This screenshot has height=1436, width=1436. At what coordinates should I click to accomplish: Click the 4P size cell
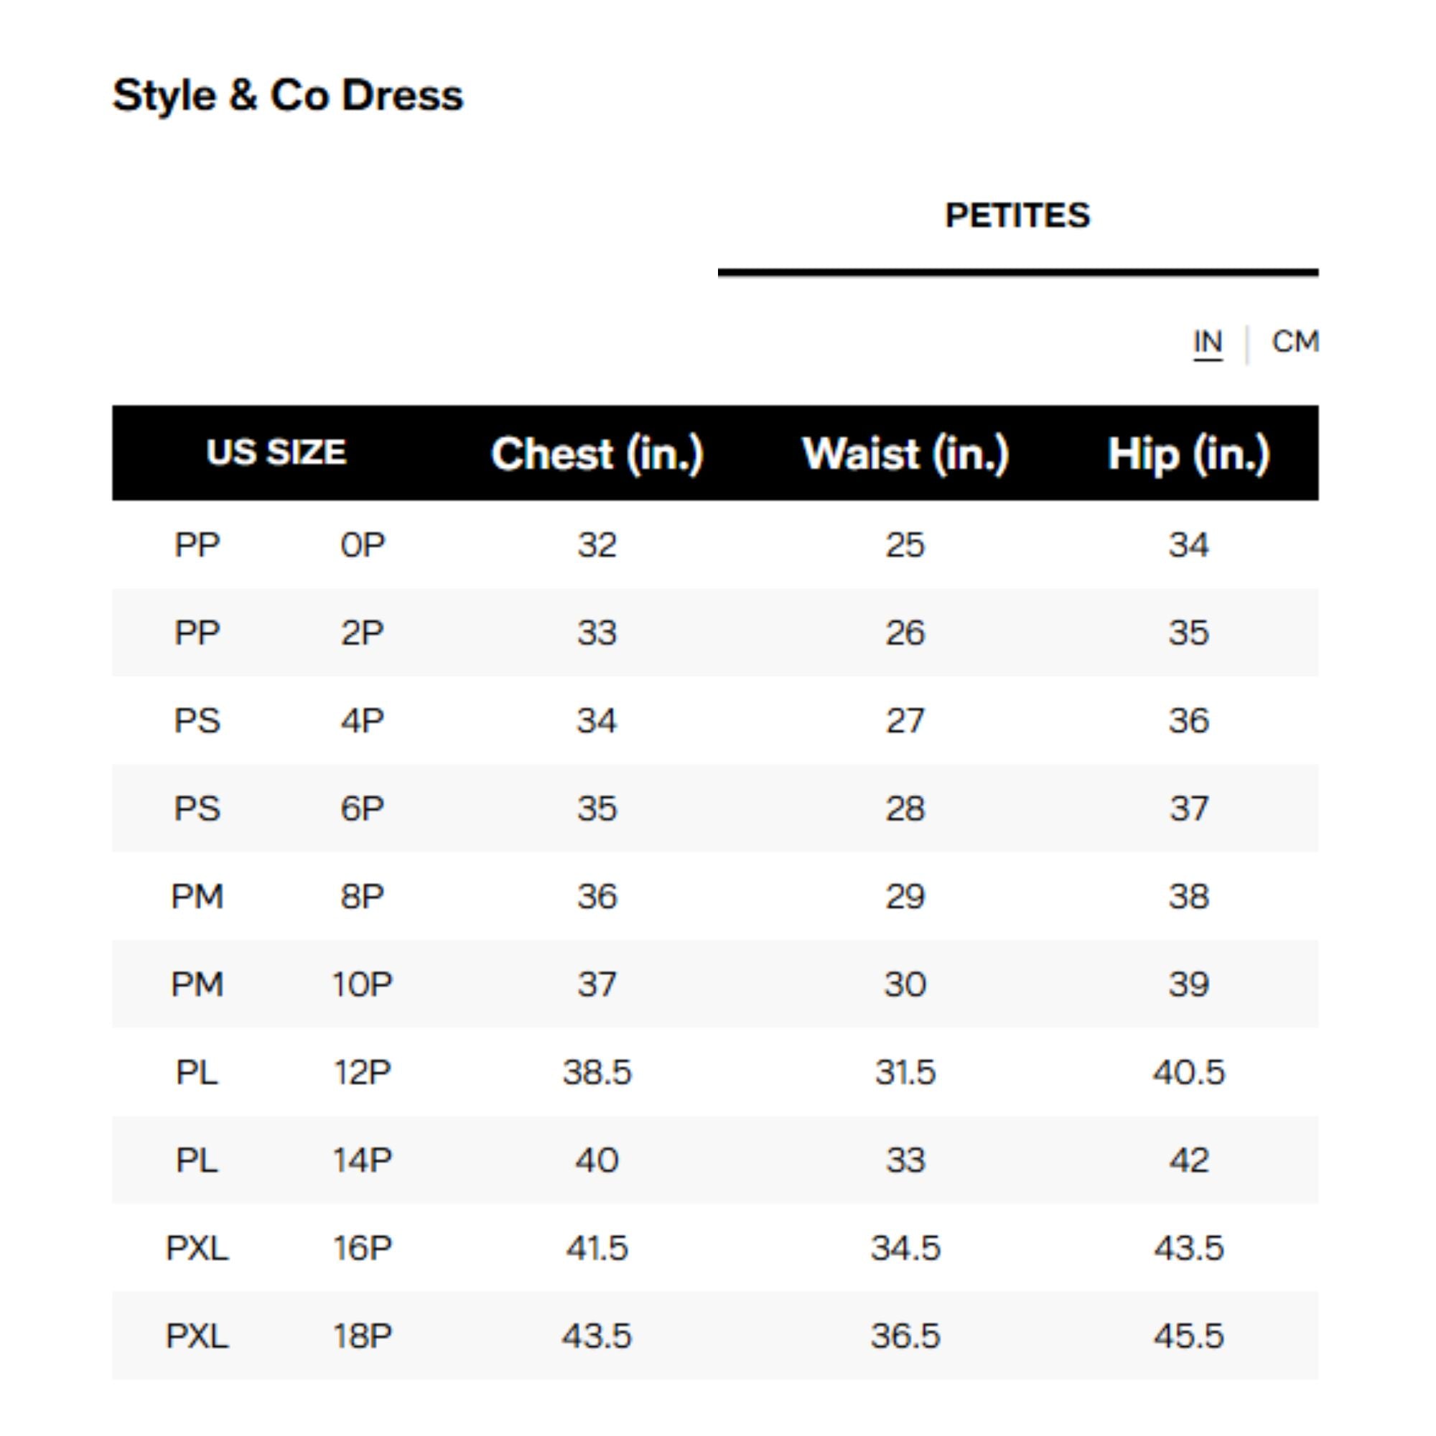click(362, 721)
